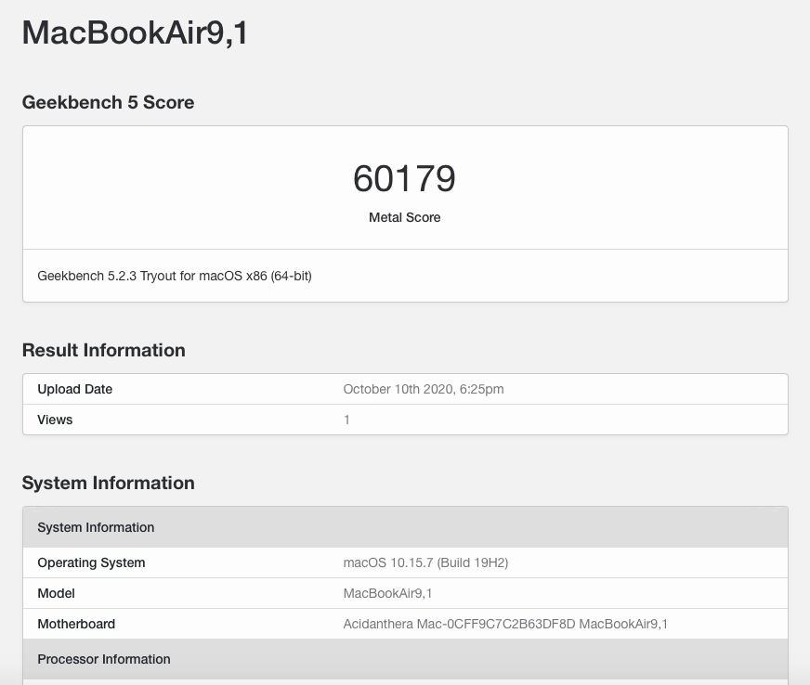The width and height of the screenshot is (810, 685).
Task: Click the Model row label
Action: (56, 593)
